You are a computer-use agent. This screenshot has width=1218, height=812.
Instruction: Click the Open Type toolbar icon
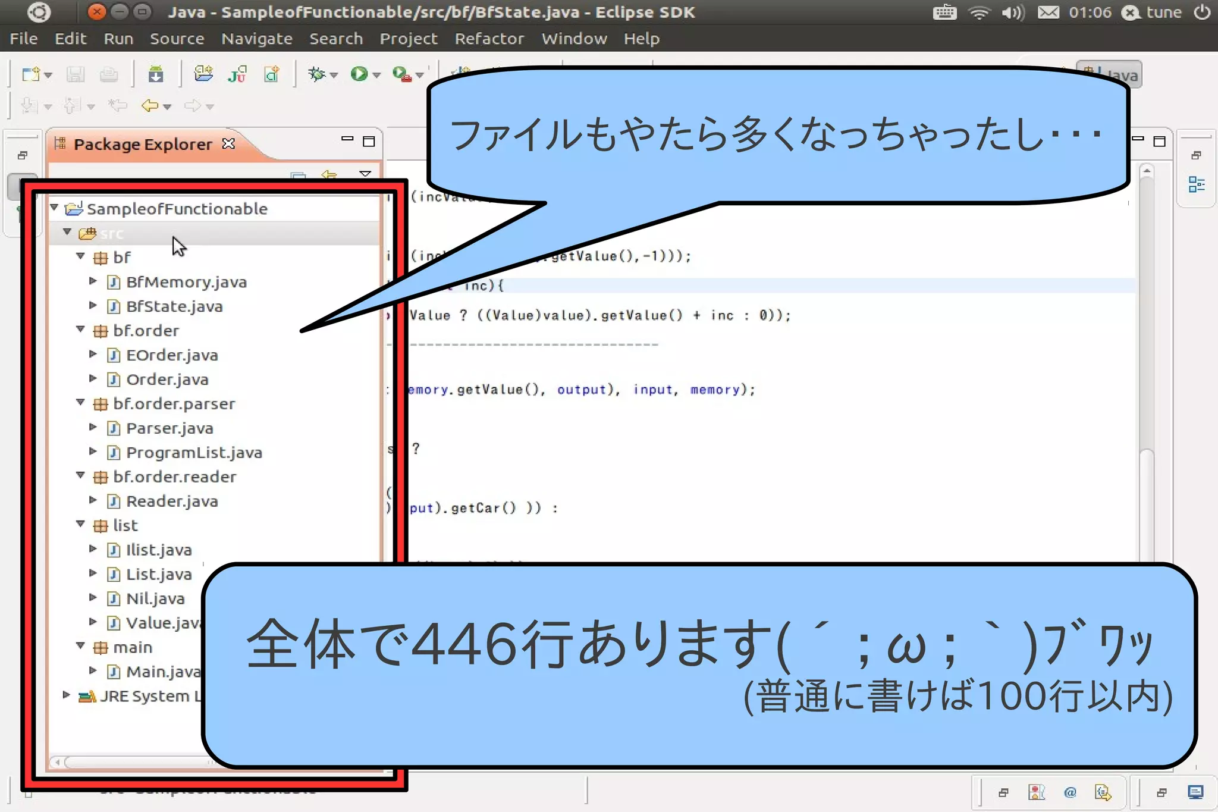pyautogui.click(x=203, y=74)
